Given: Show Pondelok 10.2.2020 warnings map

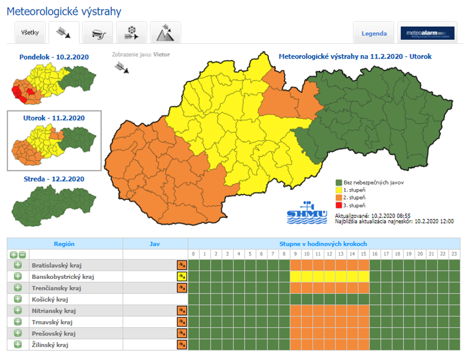Looking at the screenshot, I should (54, 57).
